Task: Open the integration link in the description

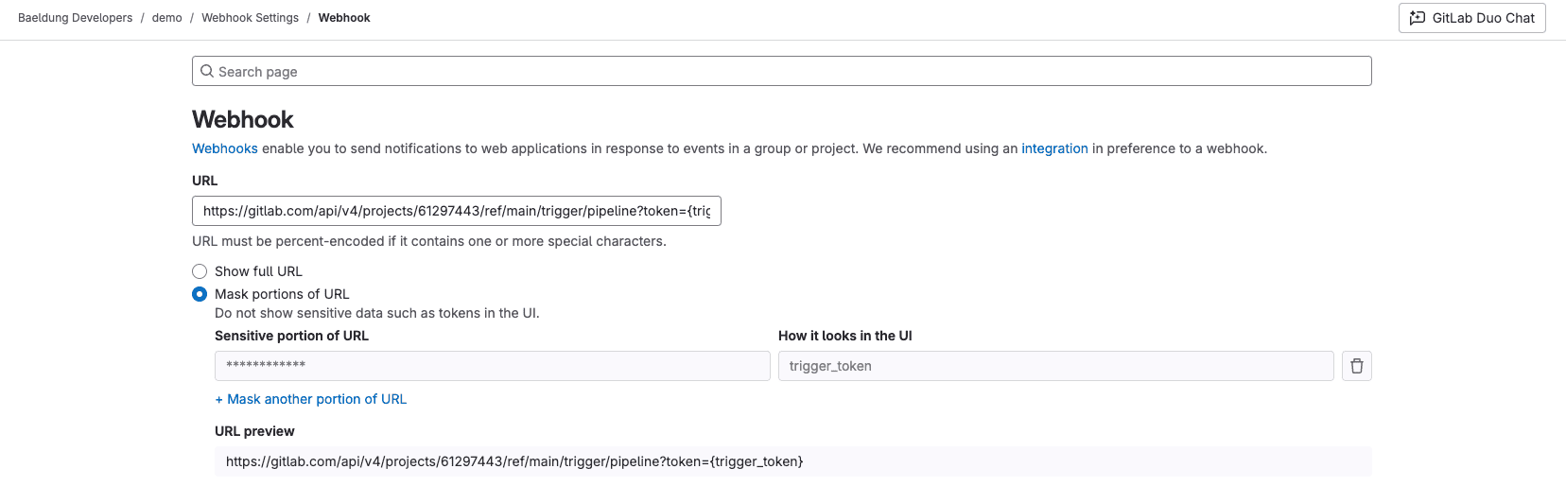Action: click(1054, 148)
